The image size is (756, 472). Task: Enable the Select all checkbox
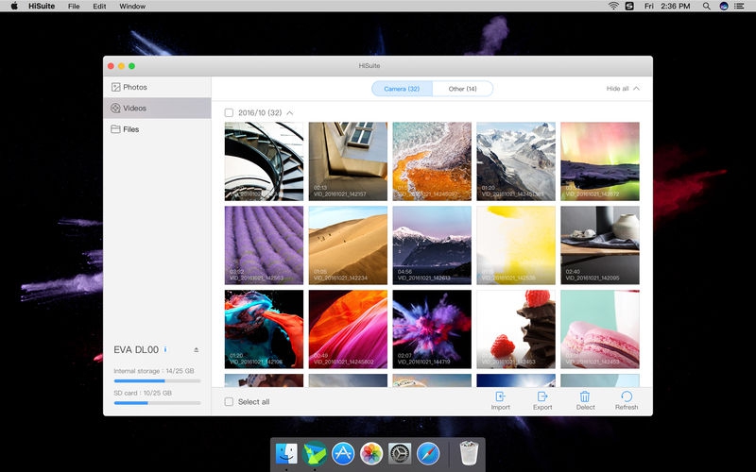pyautogui.click(x=229, y=401)
